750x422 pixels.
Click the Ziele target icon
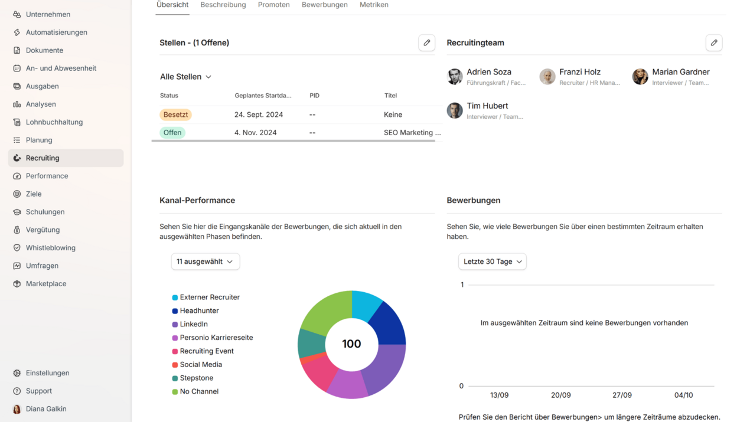(17, 194)
